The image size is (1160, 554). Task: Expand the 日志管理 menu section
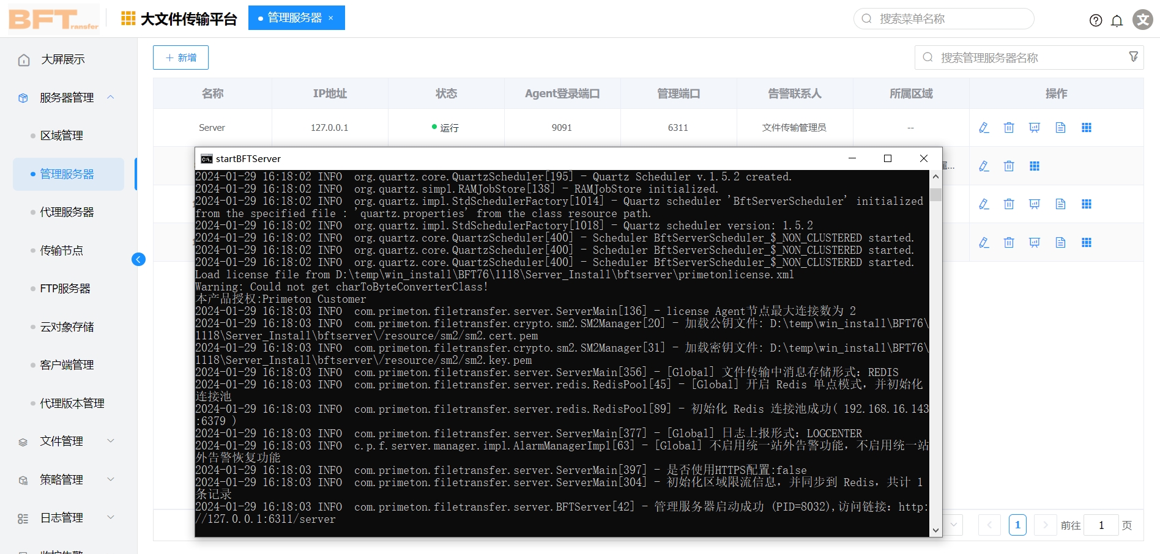tap(111, 517)
